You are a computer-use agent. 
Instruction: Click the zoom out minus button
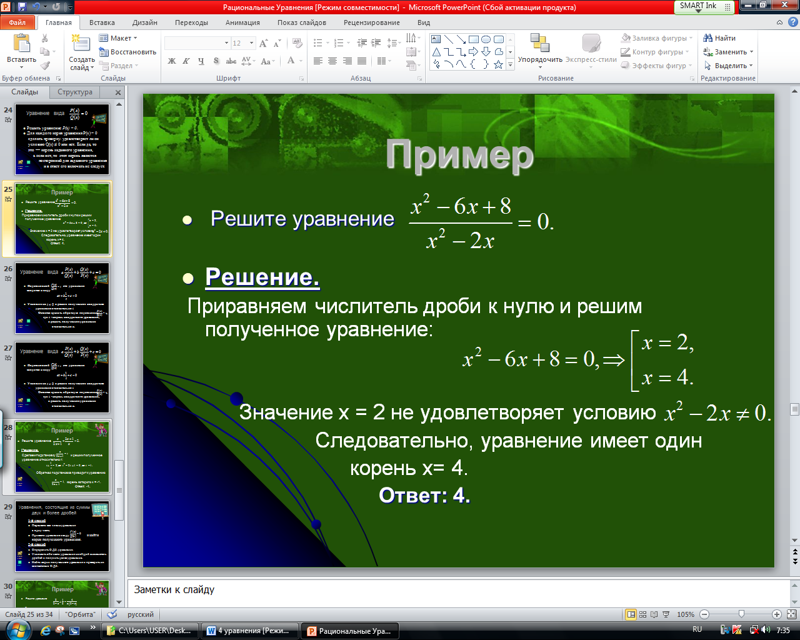click(705, 614)
